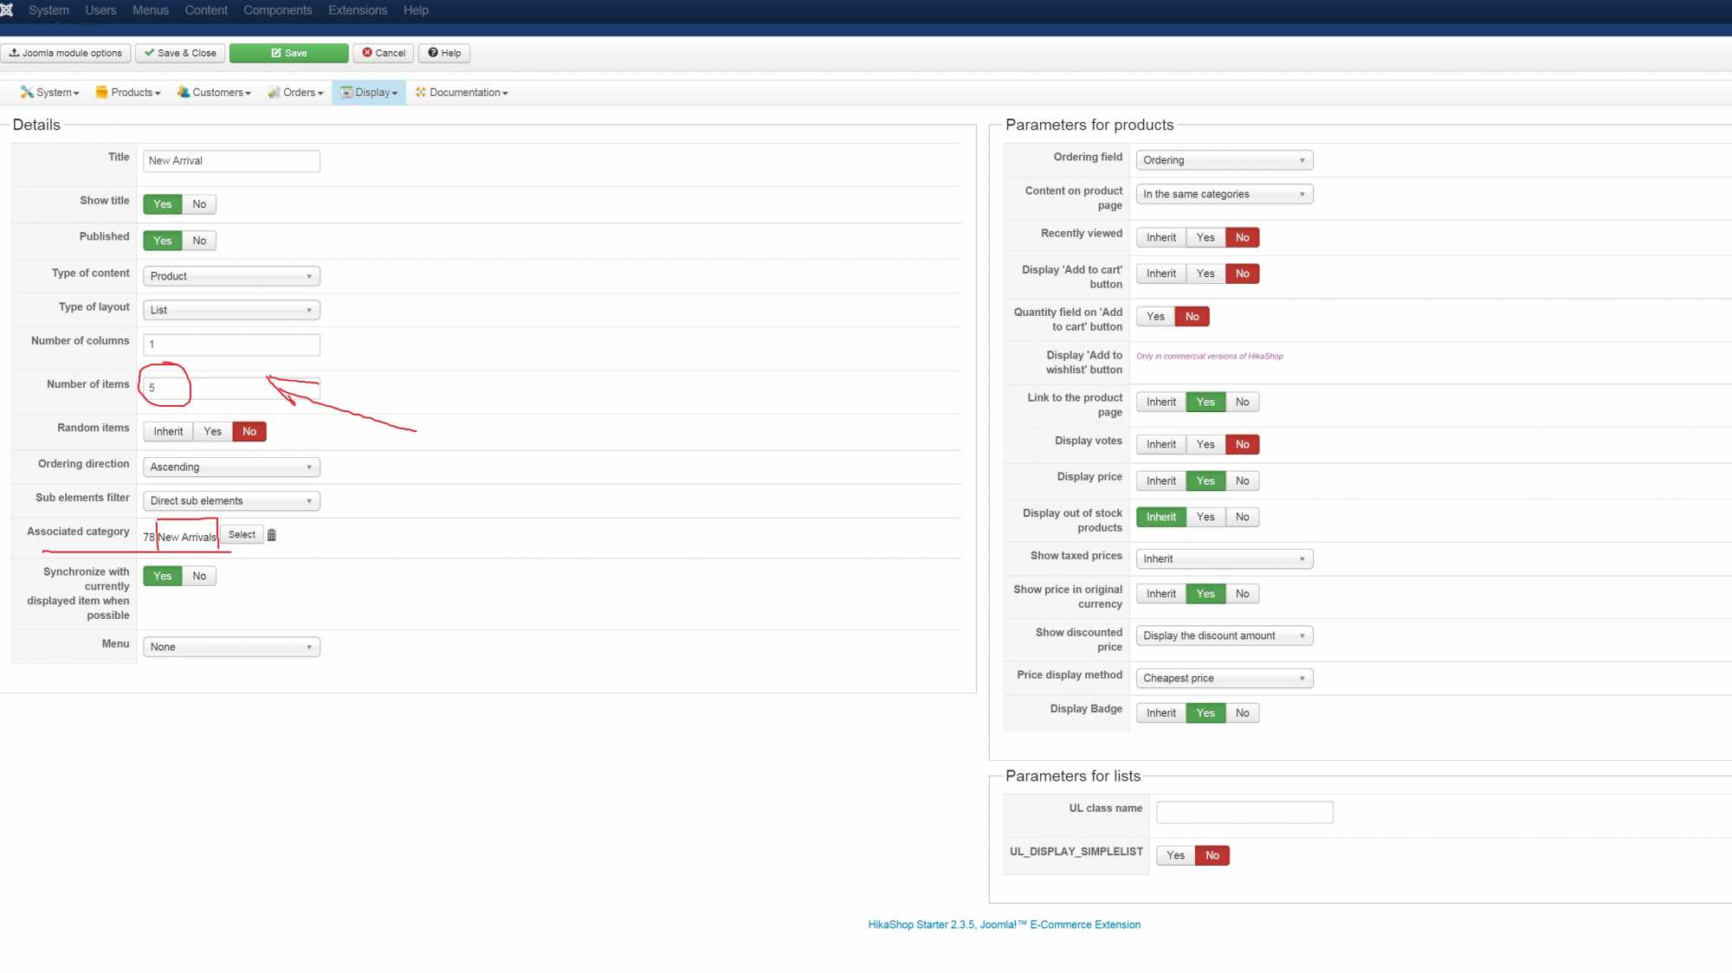The width and height of the screenshot is (1732, 973).
Task: Click the Help button
Action: 444,53
